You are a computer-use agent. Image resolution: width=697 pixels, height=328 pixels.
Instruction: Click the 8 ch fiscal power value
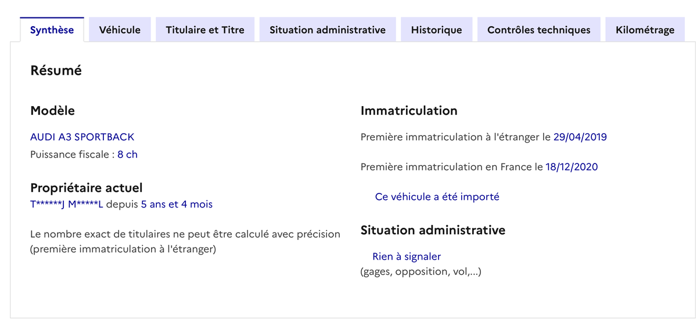[x=127, y=155]
